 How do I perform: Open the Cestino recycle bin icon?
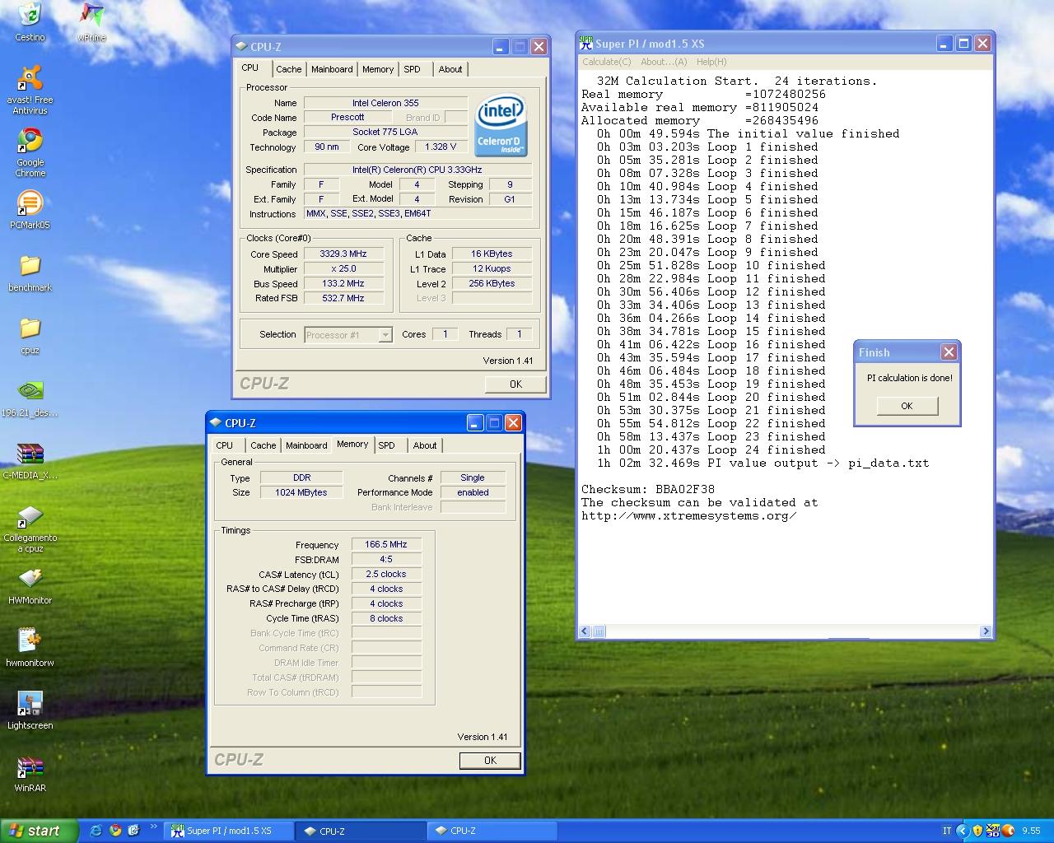[30, 15]
